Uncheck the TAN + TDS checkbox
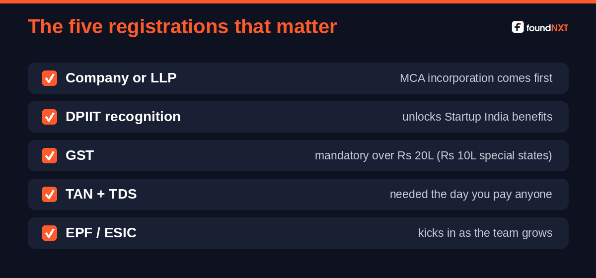 coord(49,194)
